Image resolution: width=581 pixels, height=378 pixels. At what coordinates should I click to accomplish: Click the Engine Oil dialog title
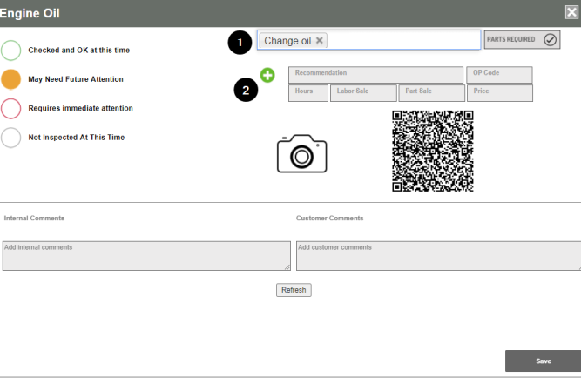click(30, 13)
